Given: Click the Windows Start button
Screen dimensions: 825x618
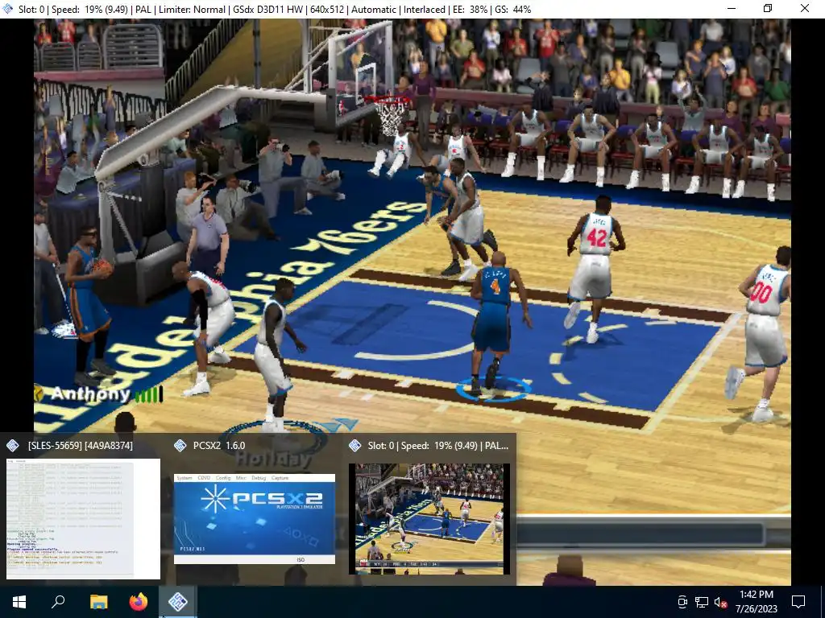Looking at the screenshot, I should pos(19,602).
